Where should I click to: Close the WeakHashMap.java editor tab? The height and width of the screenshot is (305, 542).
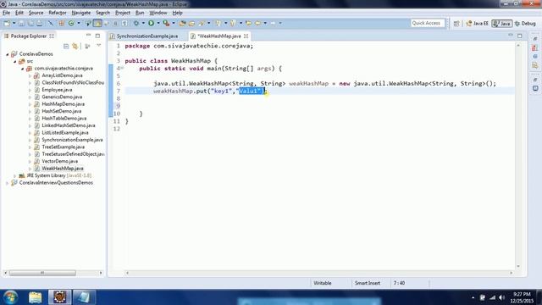tap(246, 36)
